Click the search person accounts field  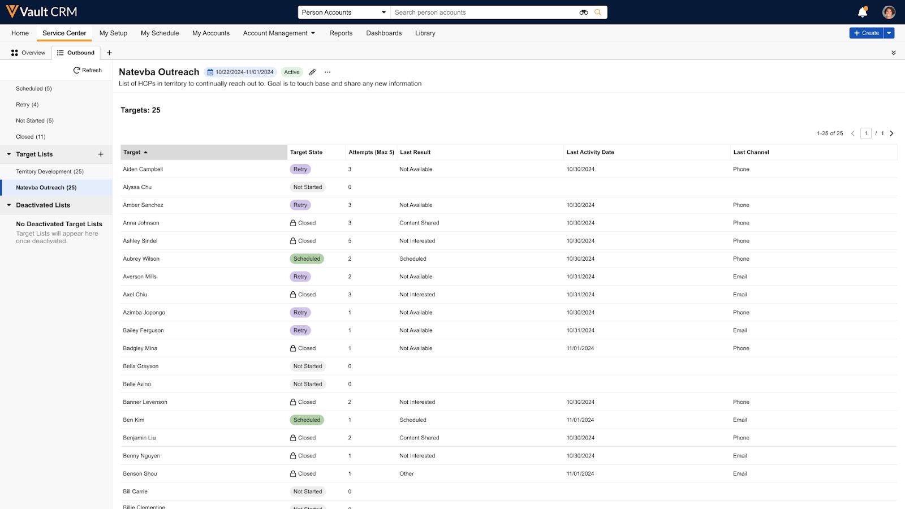point(484,12)
